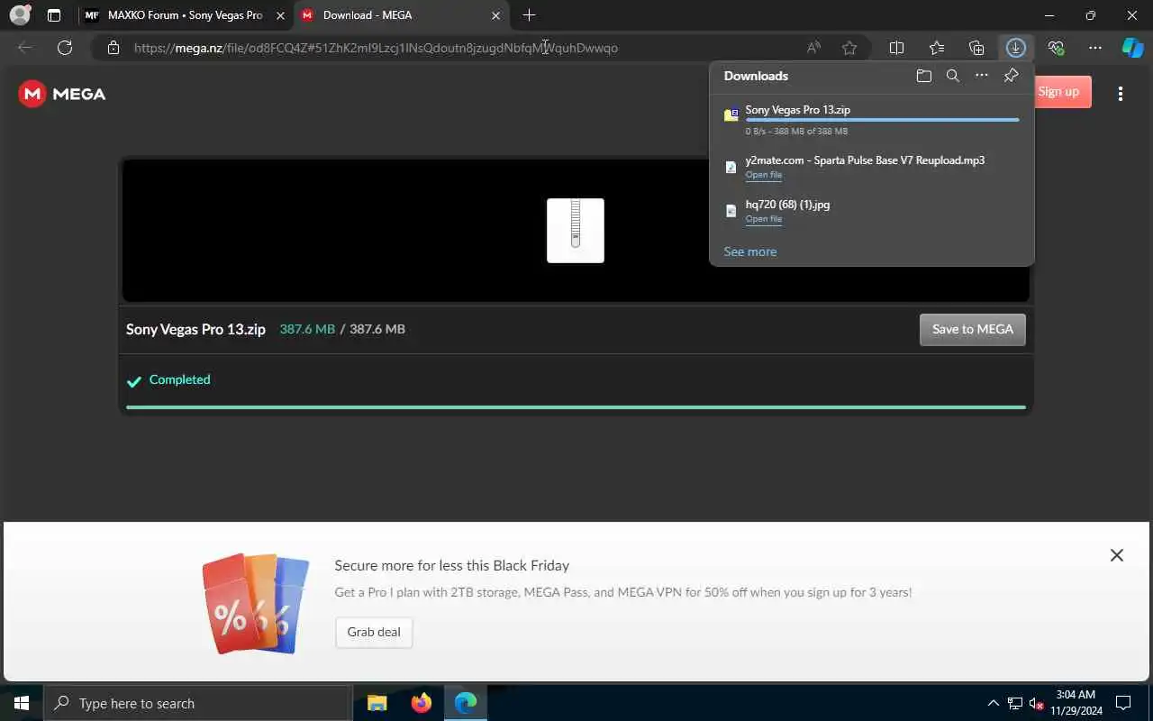Show hidden system tray icons
Screen dimensions: 1153x721
[x=993, y=703]
